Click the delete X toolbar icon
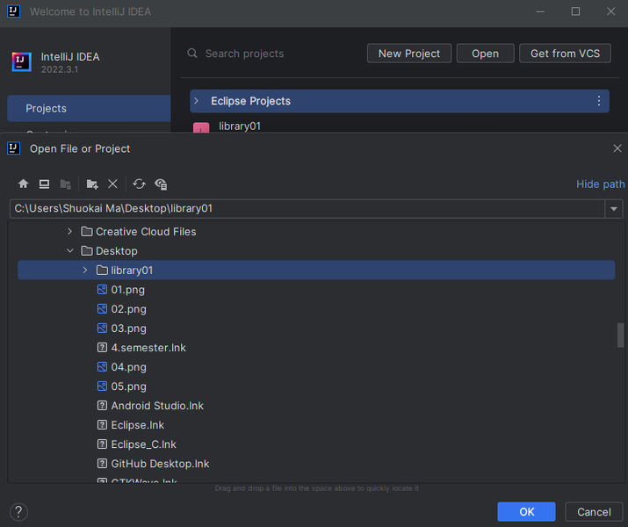The width and height of the screenshot is (628, 527). pos(112,184)
